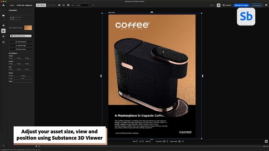Viewport: 269px width, 151px height.
Task: Click the Rotation Z input field
Action: (x=29, y=64)
